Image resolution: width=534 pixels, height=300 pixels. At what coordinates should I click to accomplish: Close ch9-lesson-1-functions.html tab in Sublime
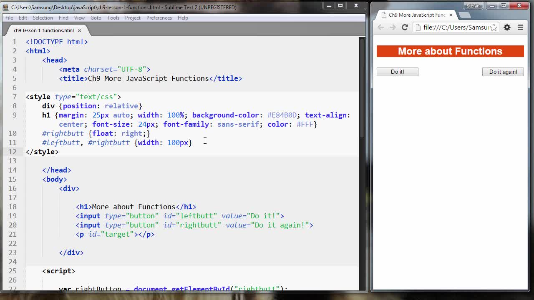click(79, 30)
